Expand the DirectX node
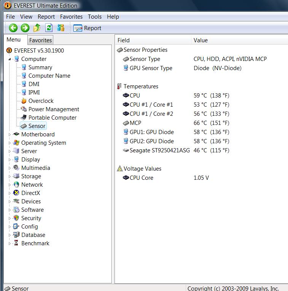This screenshot has height=291, width=288. [x=10, y=193]
